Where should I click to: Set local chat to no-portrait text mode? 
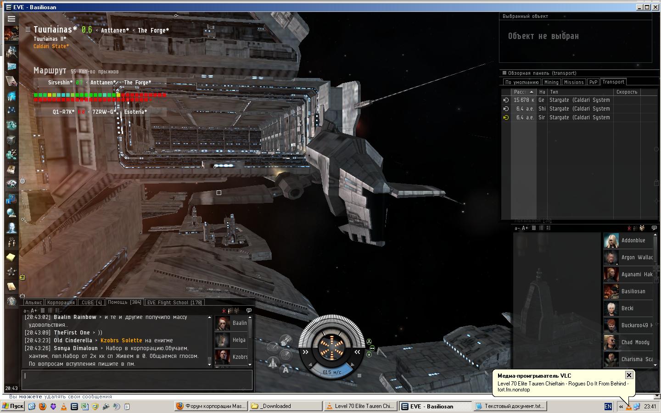pos(534,228)
